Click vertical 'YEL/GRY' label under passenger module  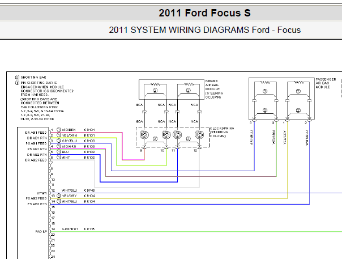point(285,137)
